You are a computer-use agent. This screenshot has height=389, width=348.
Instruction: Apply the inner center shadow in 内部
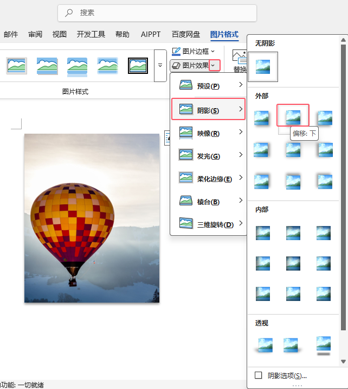pos(293,263)
